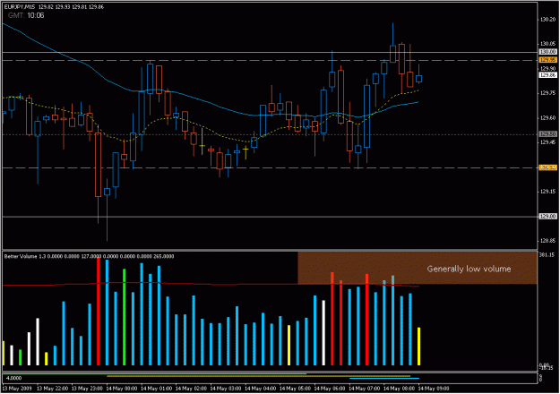Select the boxed 130.00 price level tag
The height and width of the screenshot is (394, 560).
(547, 52)
